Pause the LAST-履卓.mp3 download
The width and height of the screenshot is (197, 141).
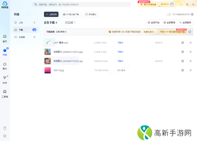pyautogui.click(x=183, y=43)
